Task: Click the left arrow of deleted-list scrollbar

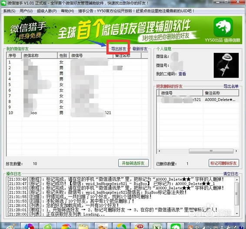Action: coord(159,151)
